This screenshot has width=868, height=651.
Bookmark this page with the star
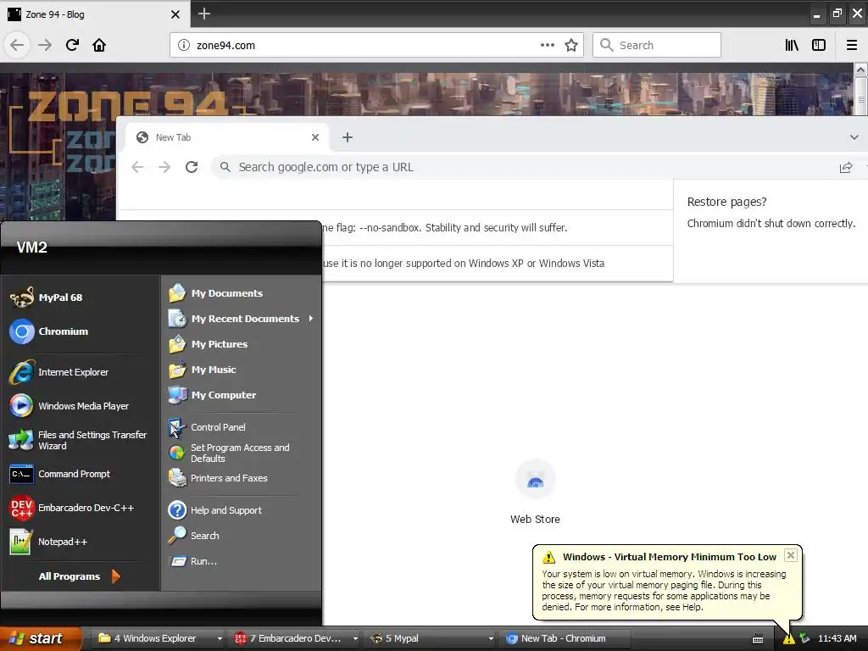571,46
